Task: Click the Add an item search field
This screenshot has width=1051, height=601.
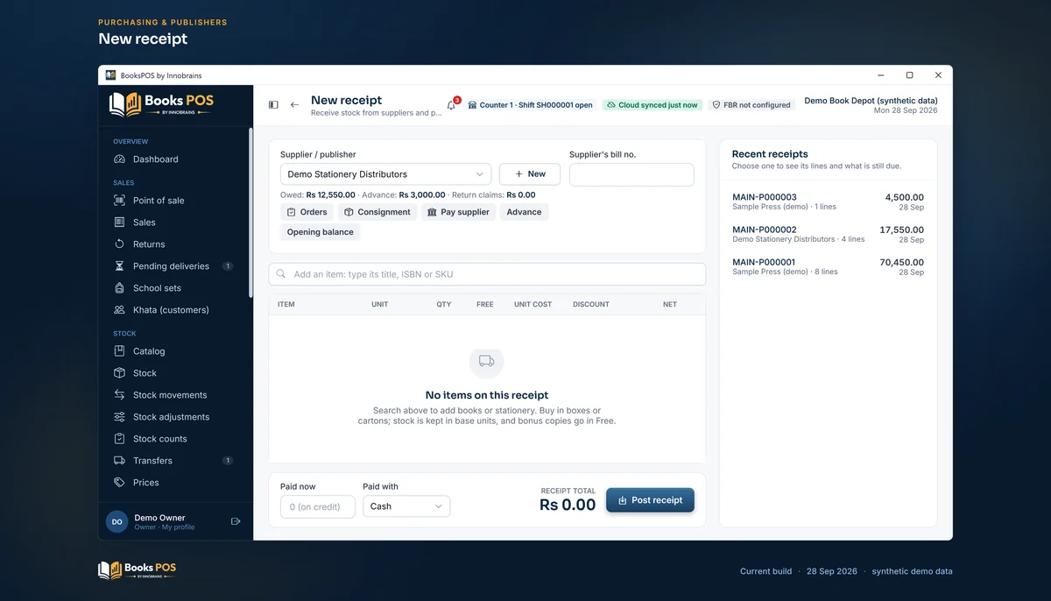Action: [x=487, y=274]
